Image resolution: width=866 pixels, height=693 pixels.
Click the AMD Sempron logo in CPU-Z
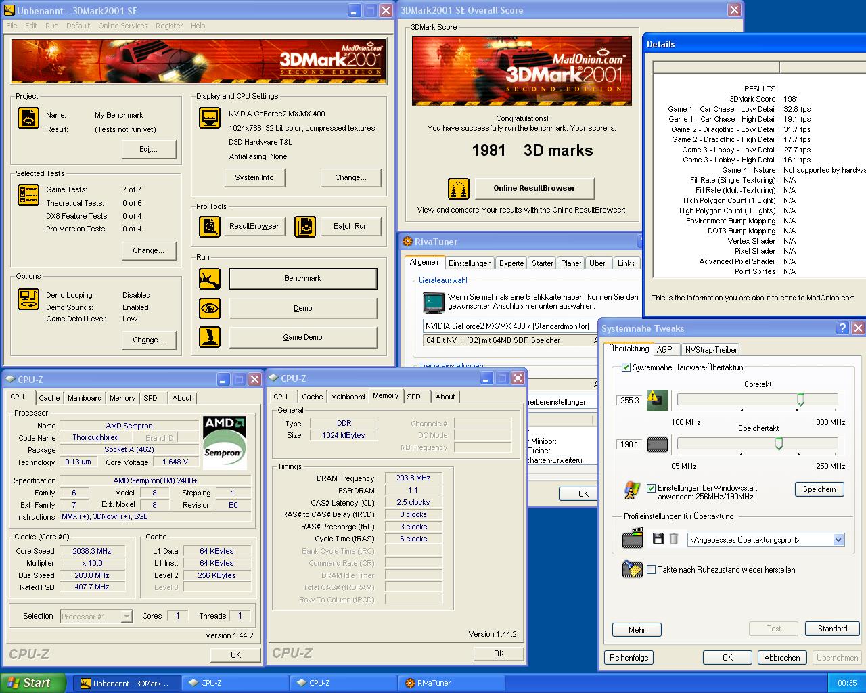[x=225, y=443]
